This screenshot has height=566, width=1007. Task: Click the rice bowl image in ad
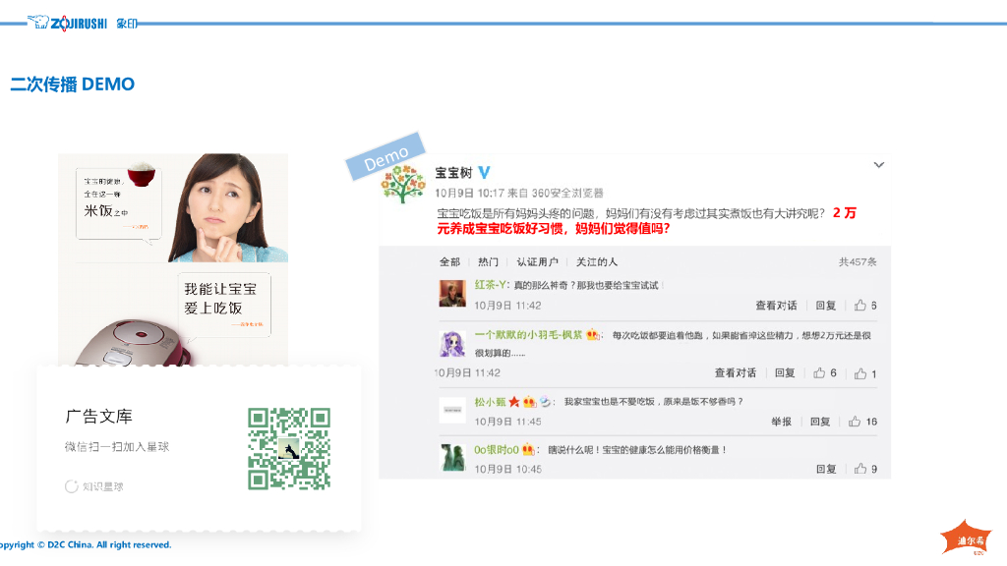pyautogui.click(x=142, y=175)
